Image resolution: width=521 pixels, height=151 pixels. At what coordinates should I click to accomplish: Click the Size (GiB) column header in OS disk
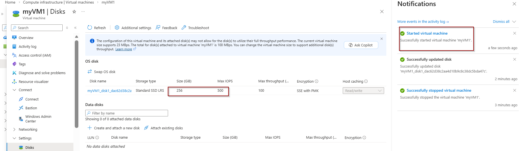pos(184,81)
